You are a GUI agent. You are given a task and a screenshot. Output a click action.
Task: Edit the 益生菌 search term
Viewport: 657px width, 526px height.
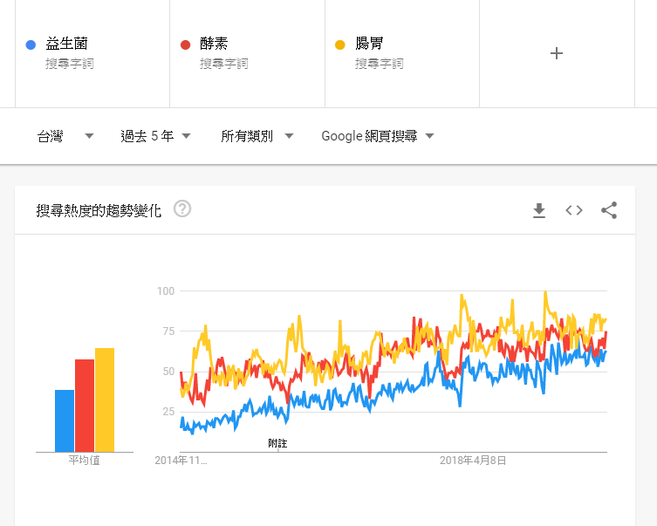[x=66, y=43]
